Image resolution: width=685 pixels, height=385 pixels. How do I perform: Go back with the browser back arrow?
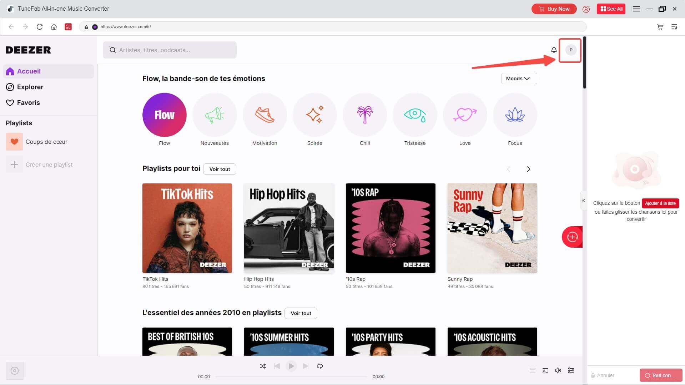[x=11, y=27]
